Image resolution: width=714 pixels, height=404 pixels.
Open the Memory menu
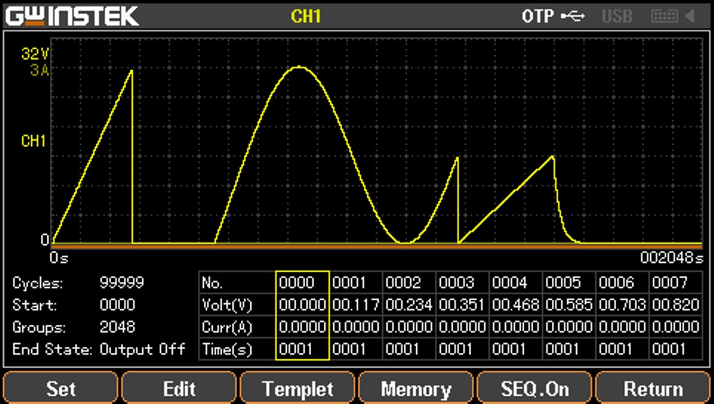[416, 389]
